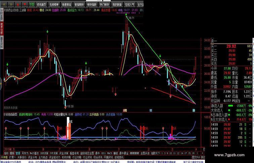Click the green down arrow above 39.71 peak
Image resolution: width=254 pixels, height=163 pixels.
[126, 14]
